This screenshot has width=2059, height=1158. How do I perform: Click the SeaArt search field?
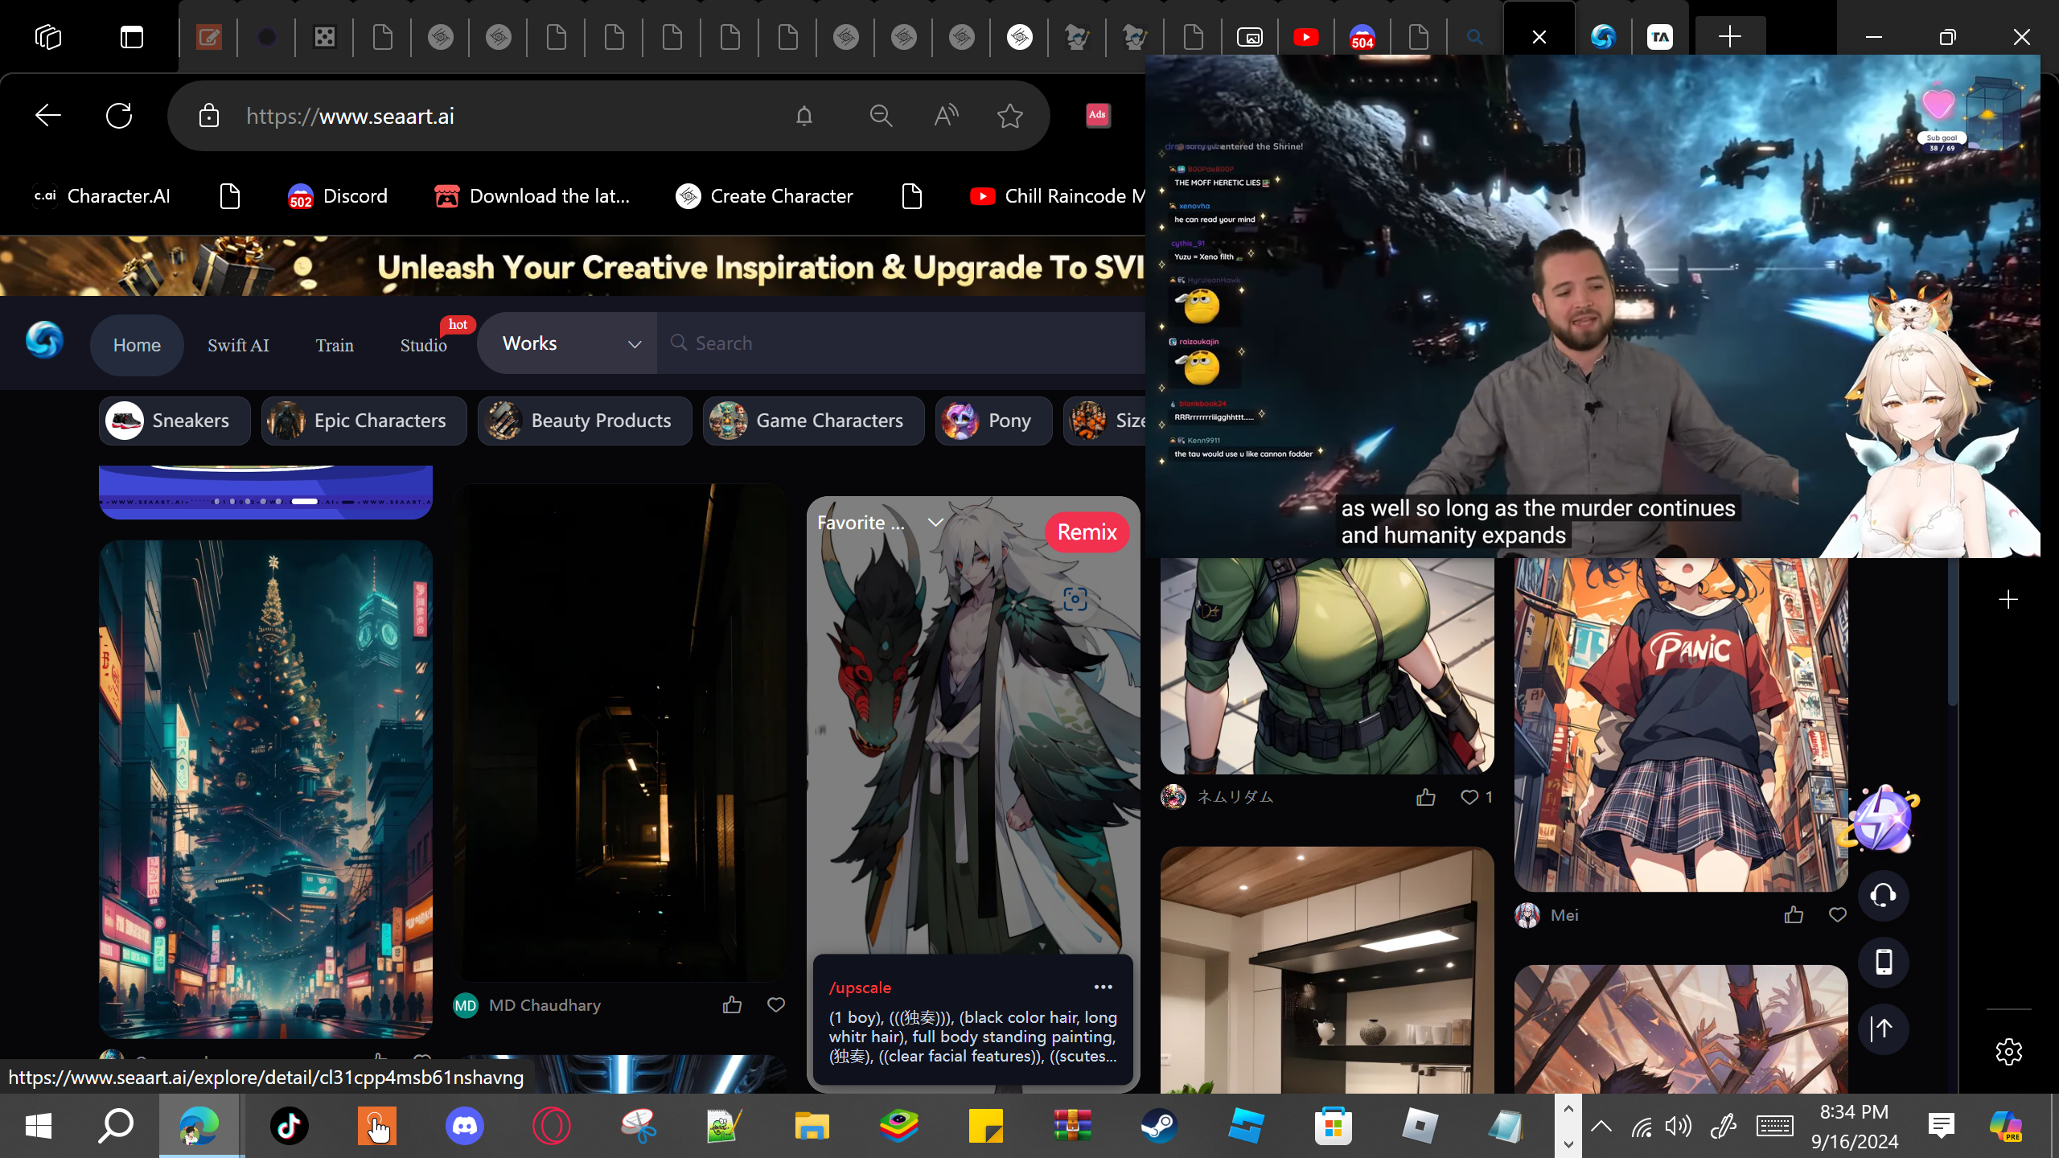point(901,343)
